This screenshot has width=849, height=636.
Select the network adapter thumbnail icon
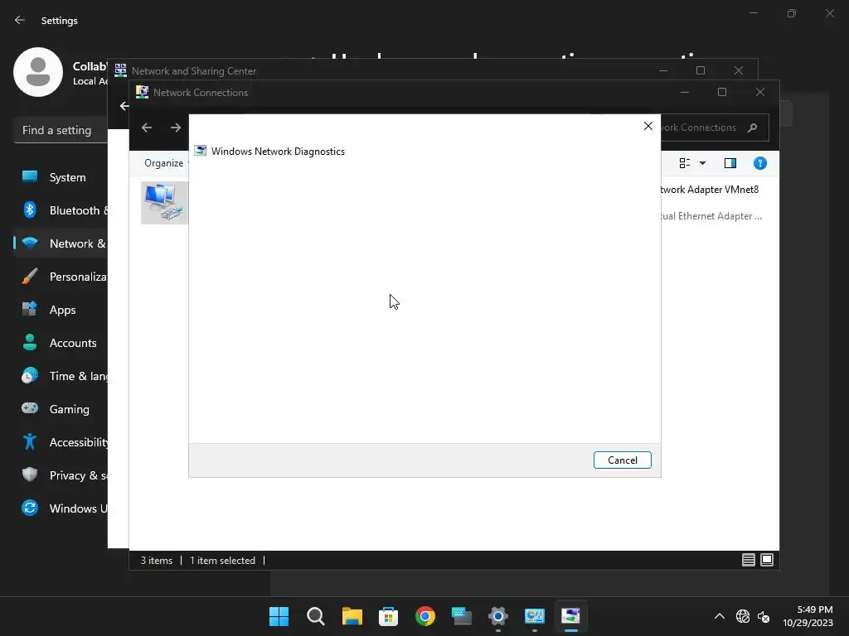[165, 202]
